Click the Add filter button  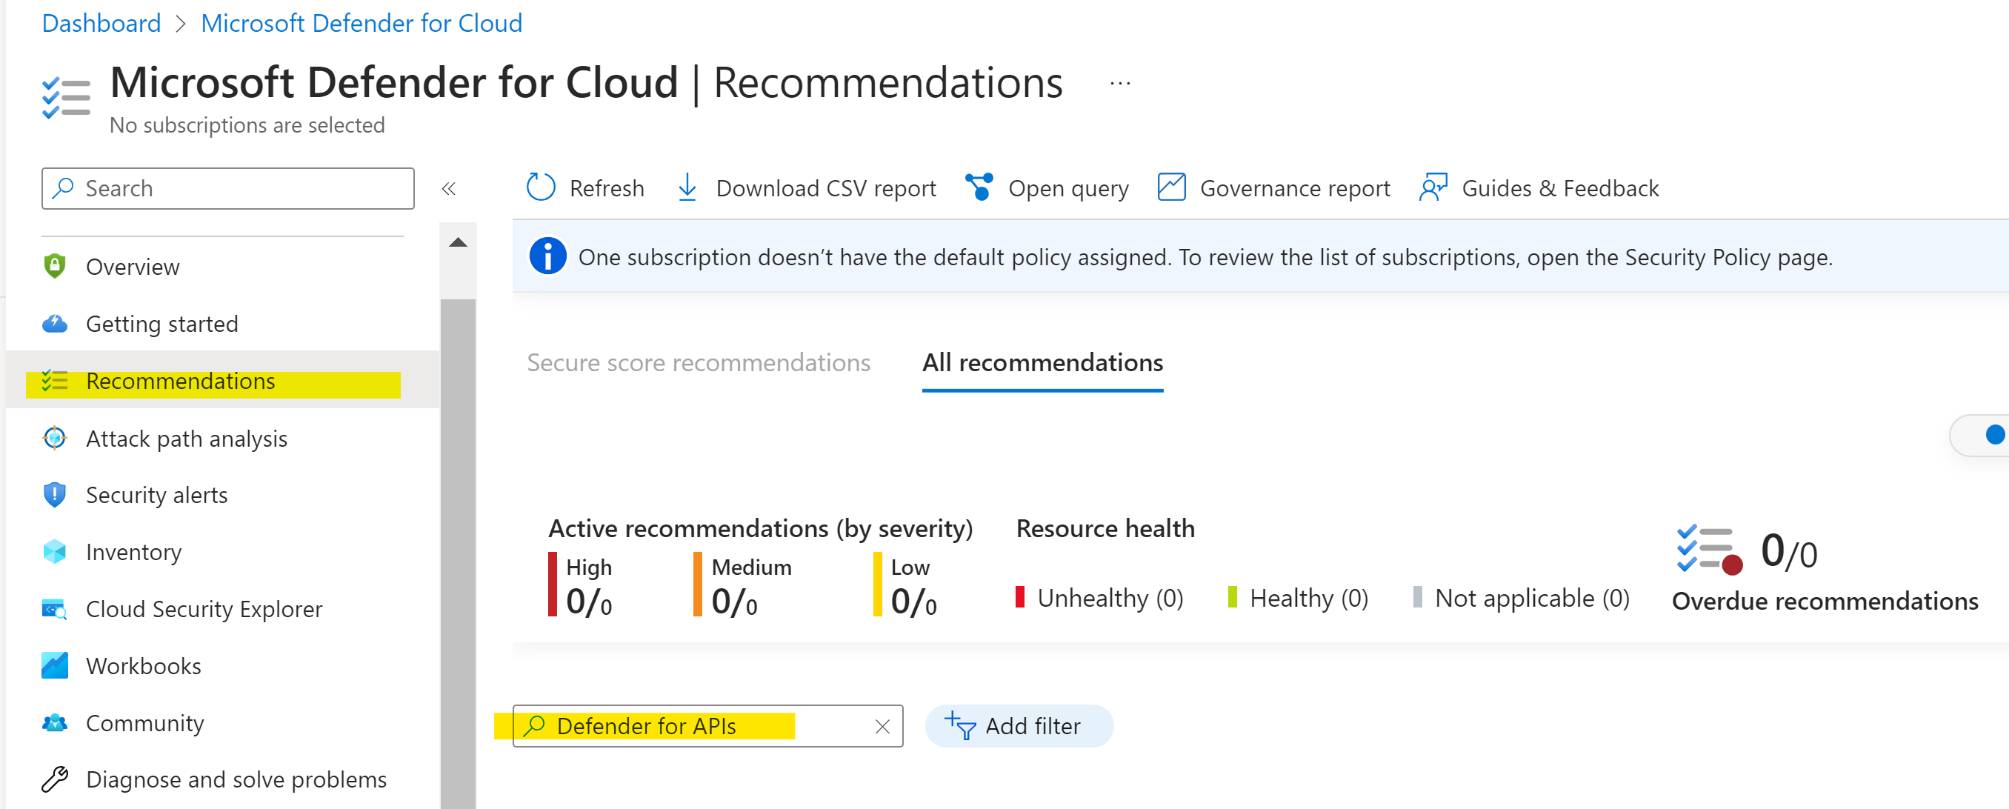[1018, 726]
